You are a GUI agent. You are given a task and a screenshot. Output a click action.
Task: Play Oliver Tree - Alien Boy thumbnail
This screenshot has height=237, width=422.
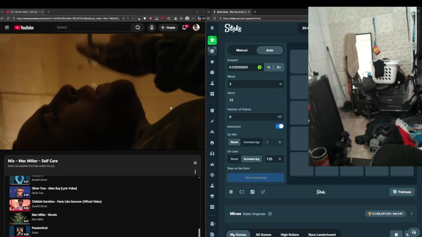pyautogui.click(x=20, y=192)
